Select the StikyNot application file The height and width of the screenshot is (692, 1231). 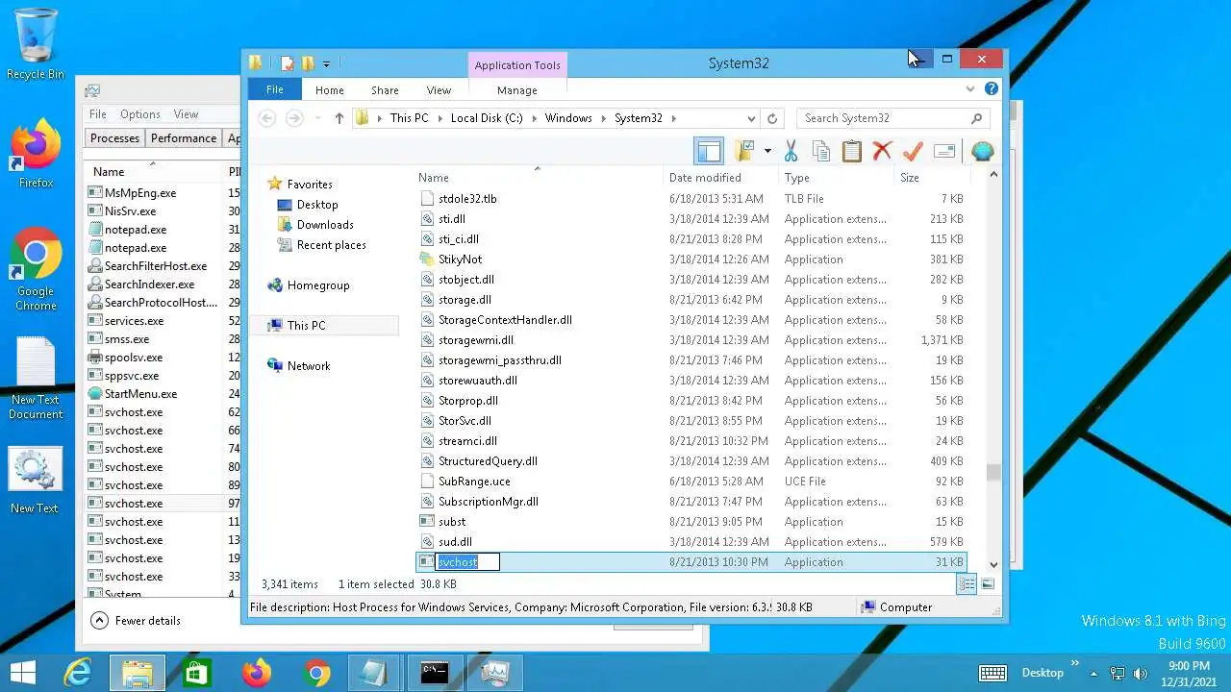[x=460, y=259]
